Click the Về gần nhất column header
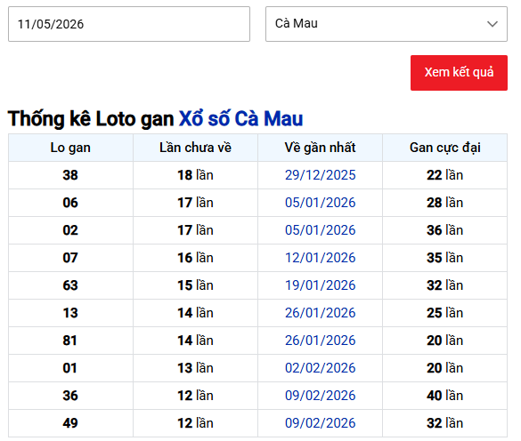This screenshot has width=521, height=441. point(320,148)
